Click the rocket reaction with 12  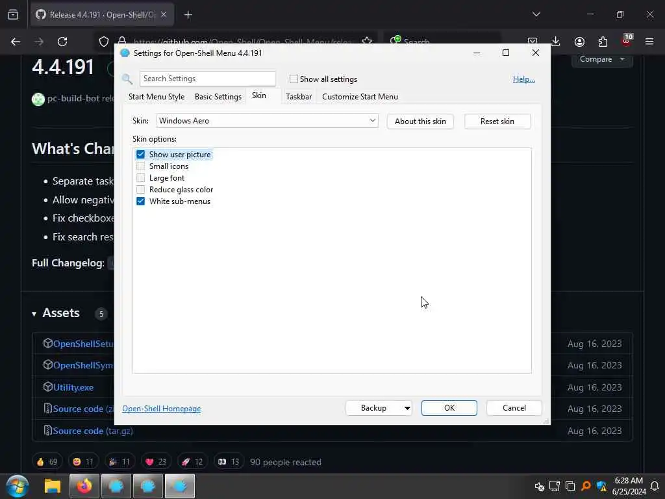point(192,462)
